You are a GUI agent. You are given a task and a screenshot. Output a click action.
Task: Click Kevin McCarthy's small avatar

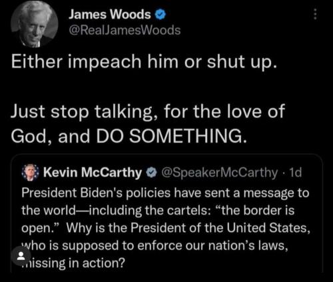click(31, 173)
